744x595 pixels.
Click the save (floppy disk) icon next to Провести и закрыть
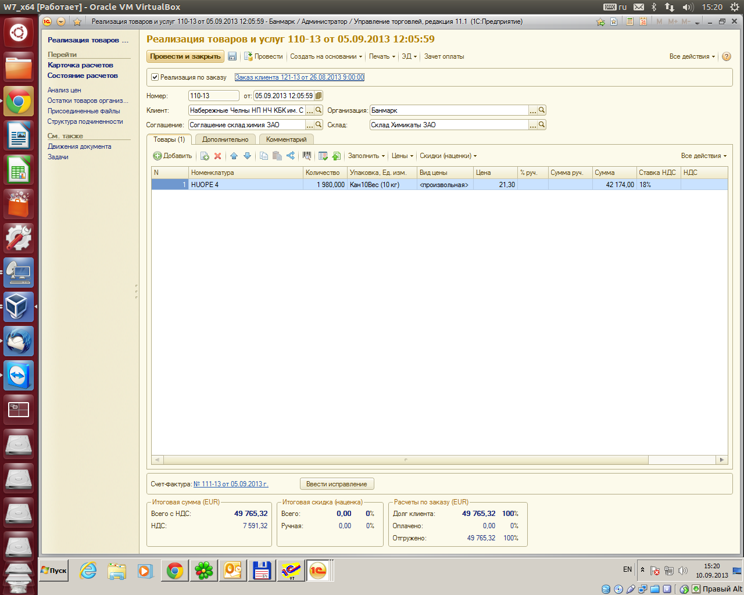point(233,56)
